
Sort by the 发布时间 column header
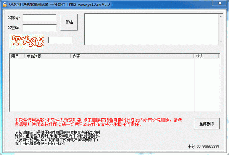click(x=48, y=56)
